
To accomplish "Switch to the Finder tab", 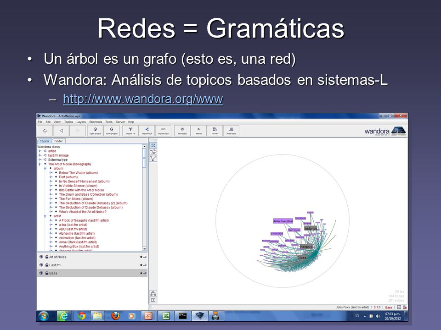I will [58, 141].
